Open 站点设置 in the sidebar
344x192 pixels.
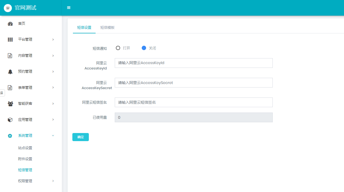pyautogui.click(x=25, y=148)
